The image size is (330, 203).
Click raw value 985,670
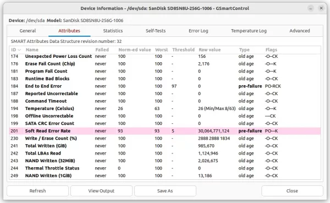pos(206,146)
